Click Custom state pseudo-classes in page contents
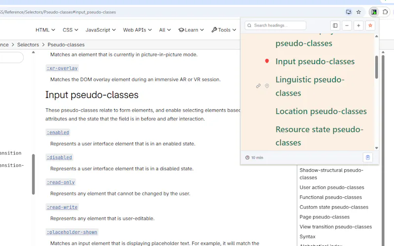This screenshot has width=394, height=246. point(334,207)
